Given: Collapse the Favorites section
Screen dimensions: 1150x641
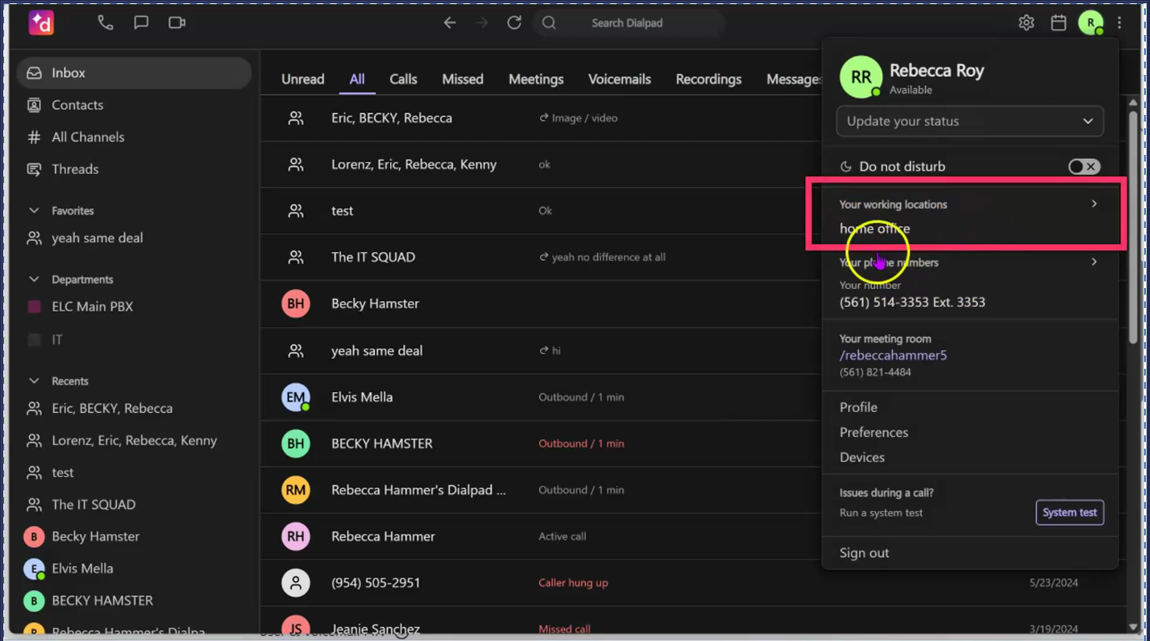Looking at the screenshot, I should [34, 211].
